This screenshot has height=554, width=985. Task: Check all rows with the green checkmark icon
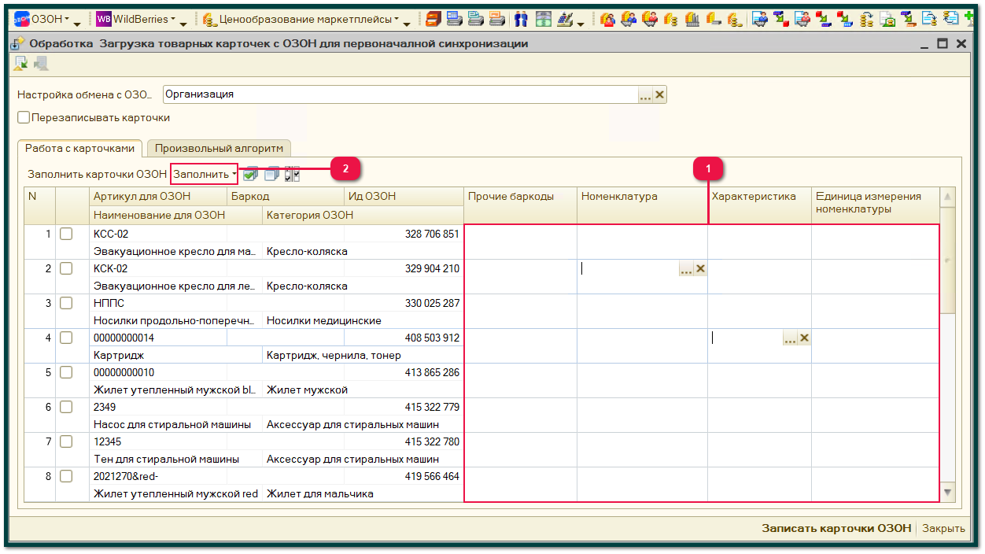[250, 174]
